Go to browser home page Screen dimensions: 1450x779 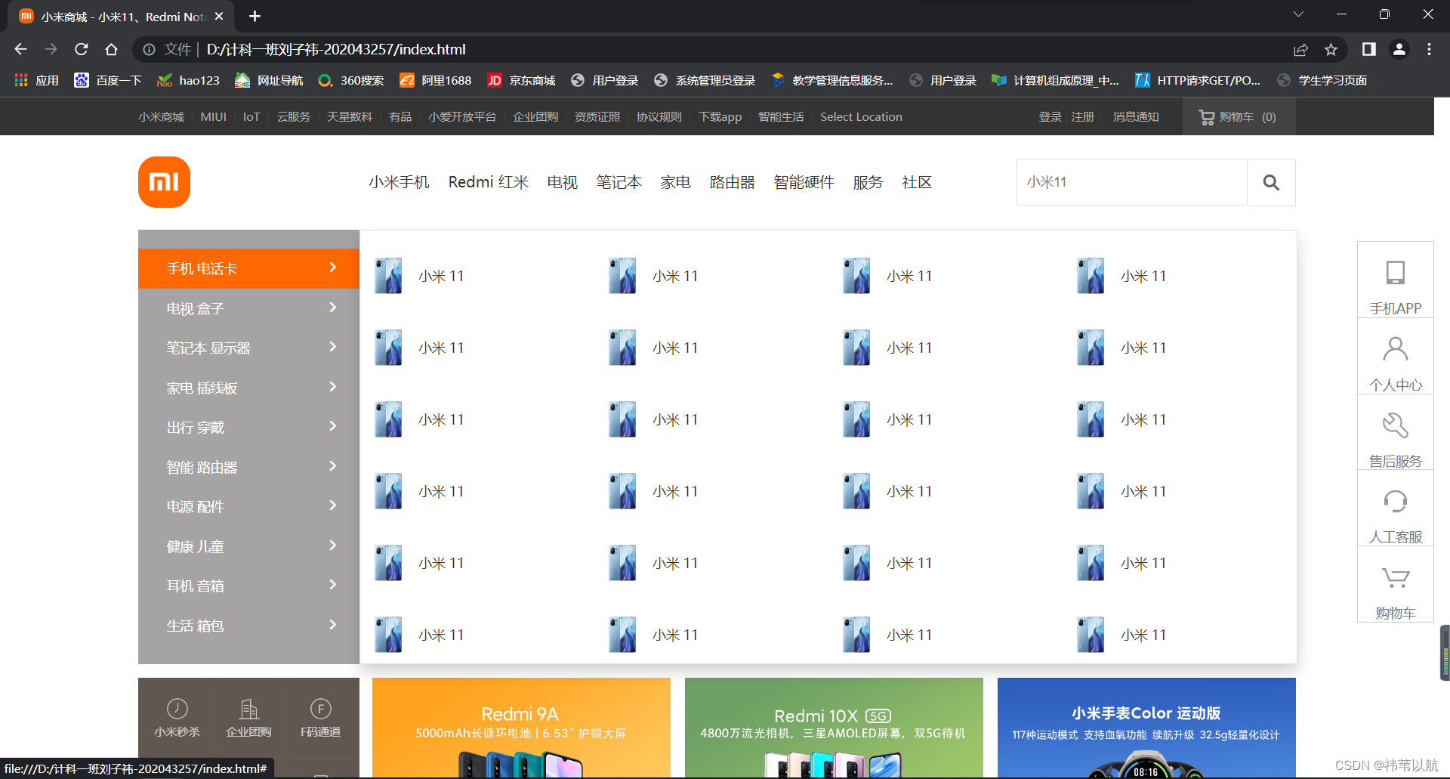(112, 49)
